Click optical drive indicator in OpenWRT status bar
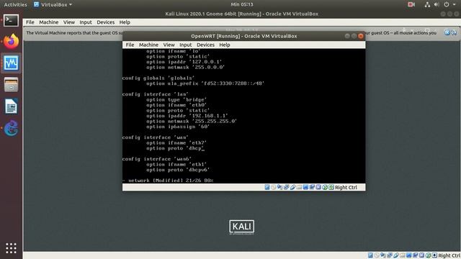Viewport: 461px width, 259px height. 274,187
